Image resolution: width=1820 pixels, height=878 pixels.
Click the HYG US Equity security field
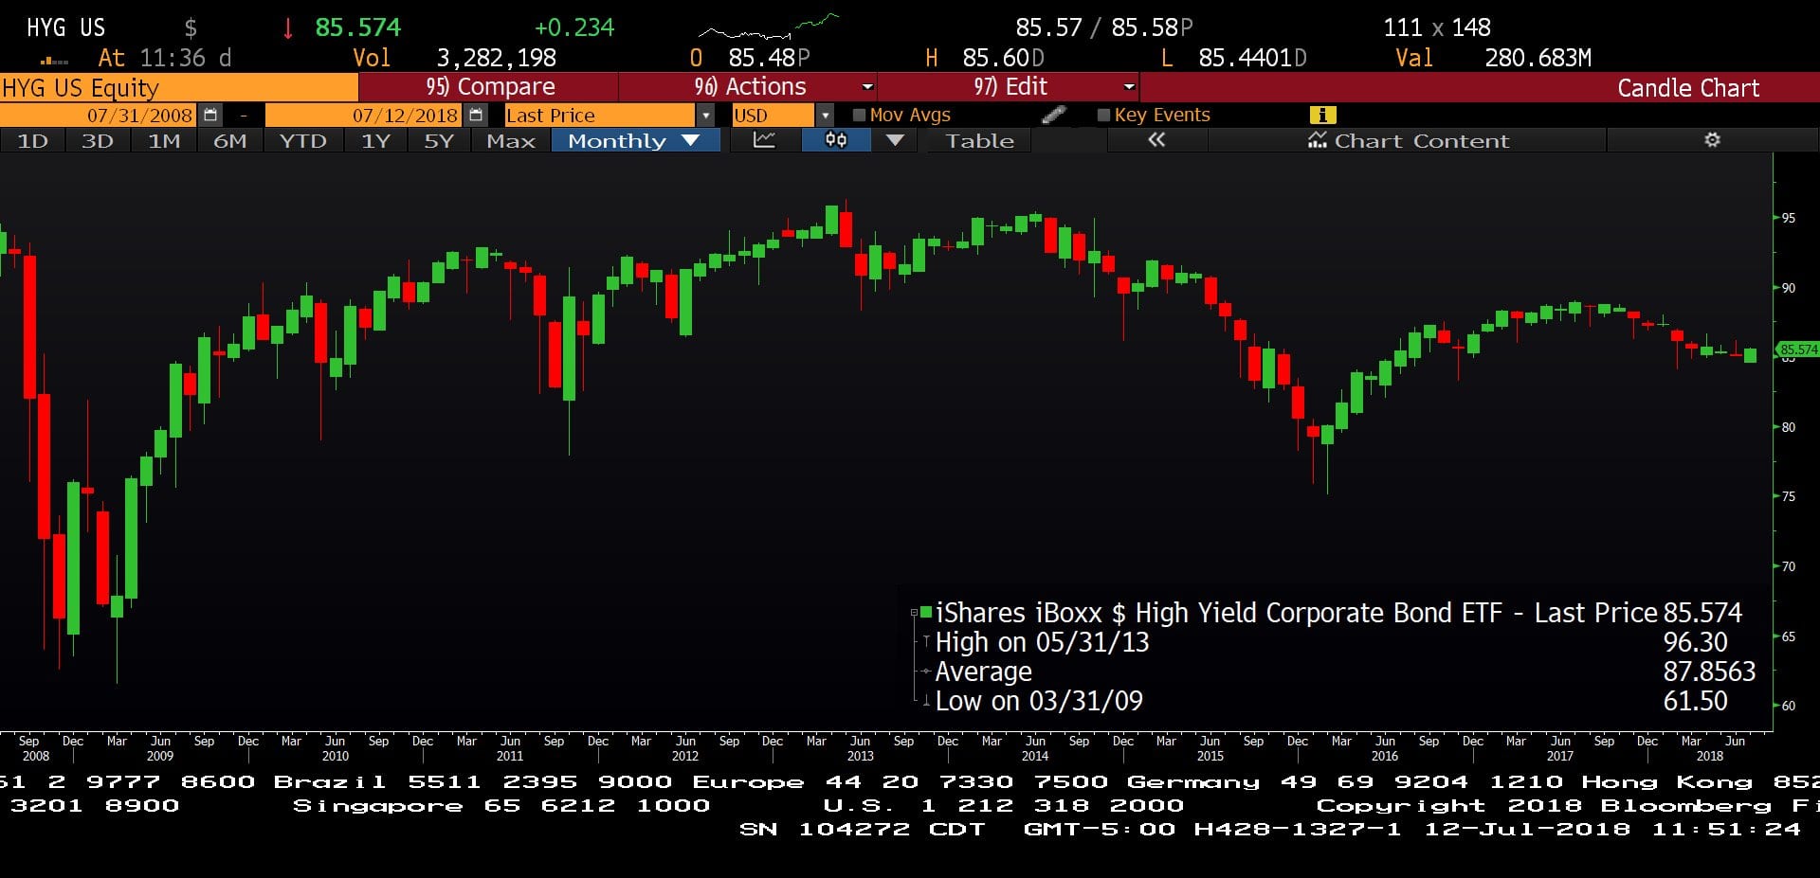[x=178, y=88]
